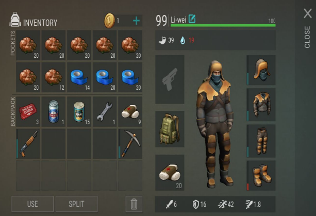The height and width of the screenshot is (216, 316).
Task: Select the bandages quick slot with 20
Action: (x=170, y=173)
